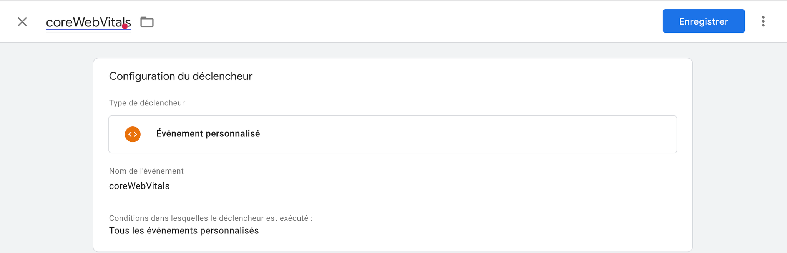Select the Tous les événements personnalisés option
The width and height of the screenshot is (787, 253).
tap(184, 231)
